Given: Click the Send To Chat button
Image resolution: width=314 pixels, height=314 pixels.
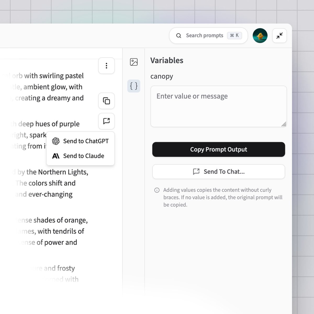Looking at the screenshot, I should tap(218, 172).
